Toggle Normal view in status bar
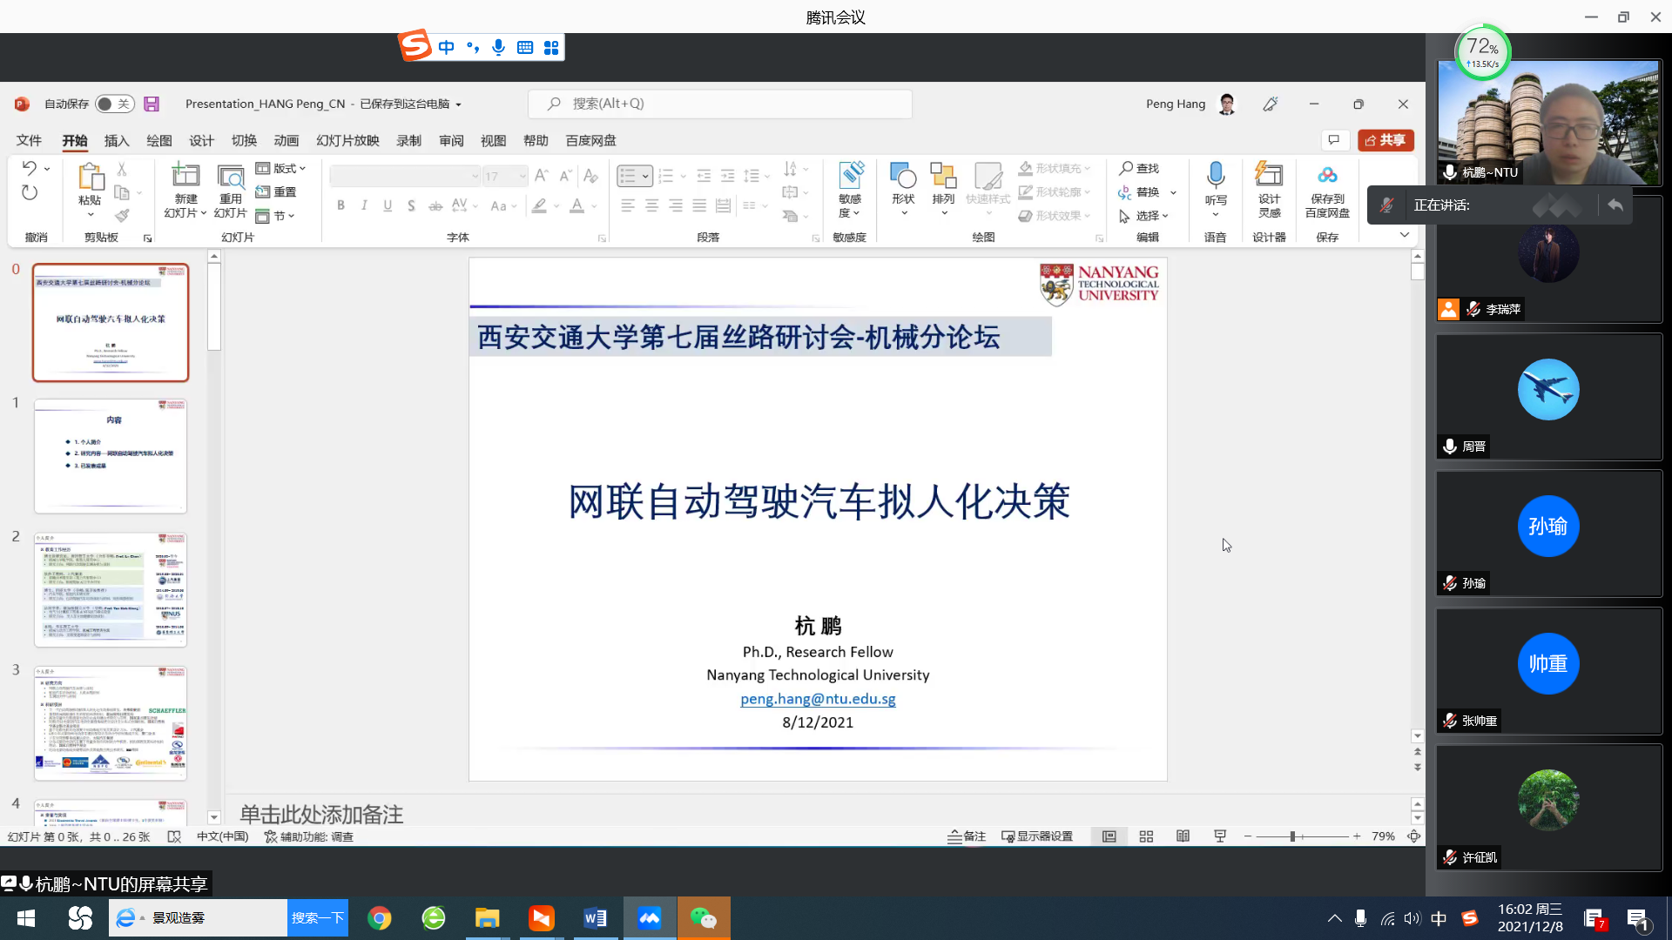This screenshot has height=940, width=1672. click(x=1109, y=836)
